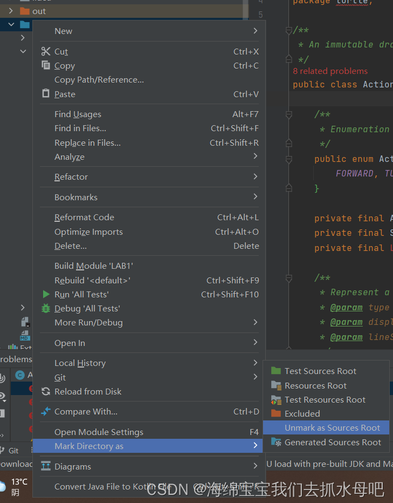The image size is (393, 503).
Task: Click the orange out folder icon
Action: point(25,11)
